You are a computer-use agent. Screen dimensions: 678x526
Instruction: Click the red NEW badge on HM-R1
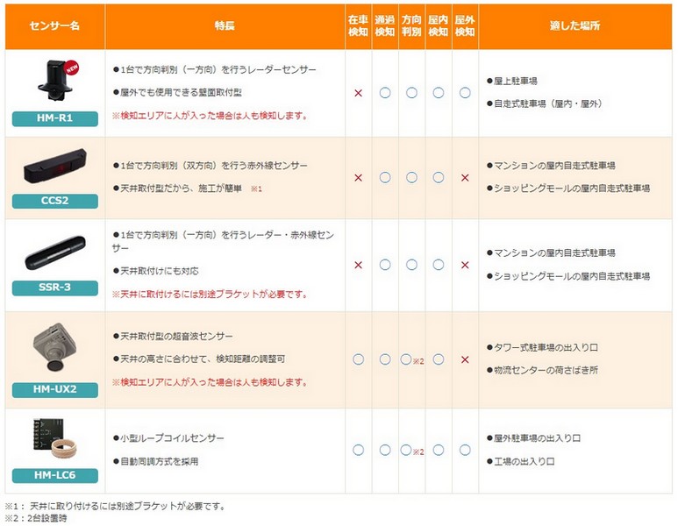(73, 67)
